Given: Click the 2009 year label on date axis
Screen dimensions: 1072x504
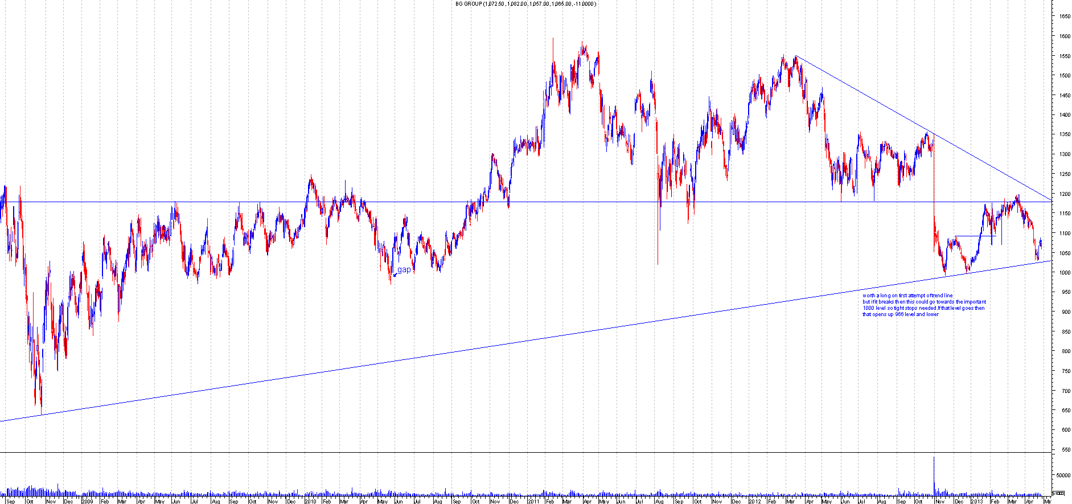Looking at the screenshot, I should [87, 501].
